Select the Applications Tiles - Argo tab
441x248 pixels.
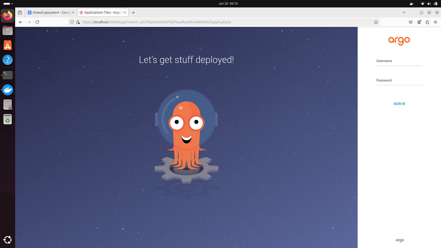click(x=102, y=13)
